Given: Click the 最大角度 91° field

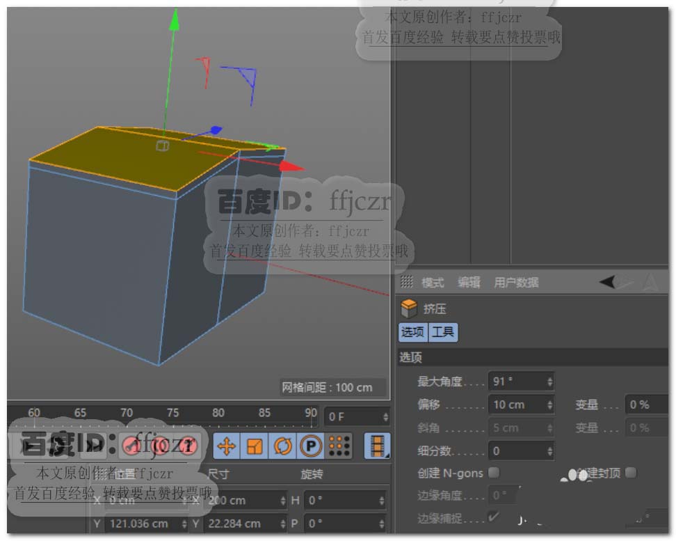Looking at the screenshot, I should pyautogui.click(x=521, y=382).
